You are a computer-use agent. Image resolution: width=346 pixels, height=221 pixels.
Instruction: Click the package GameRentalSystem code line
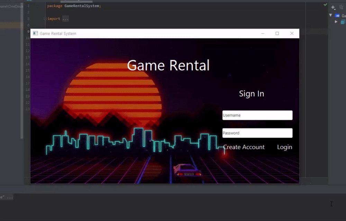point(74,6)
